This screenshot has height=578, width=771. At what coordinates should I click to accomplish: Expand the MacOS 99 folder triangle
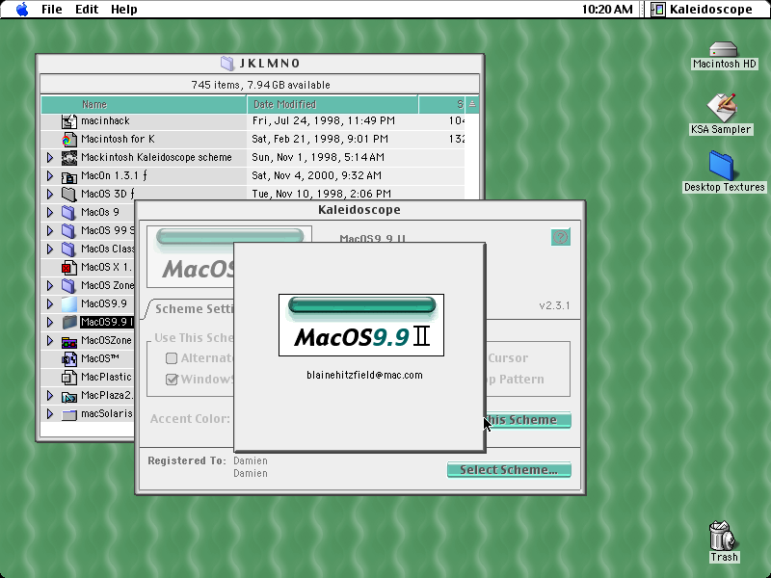(50, 230)
